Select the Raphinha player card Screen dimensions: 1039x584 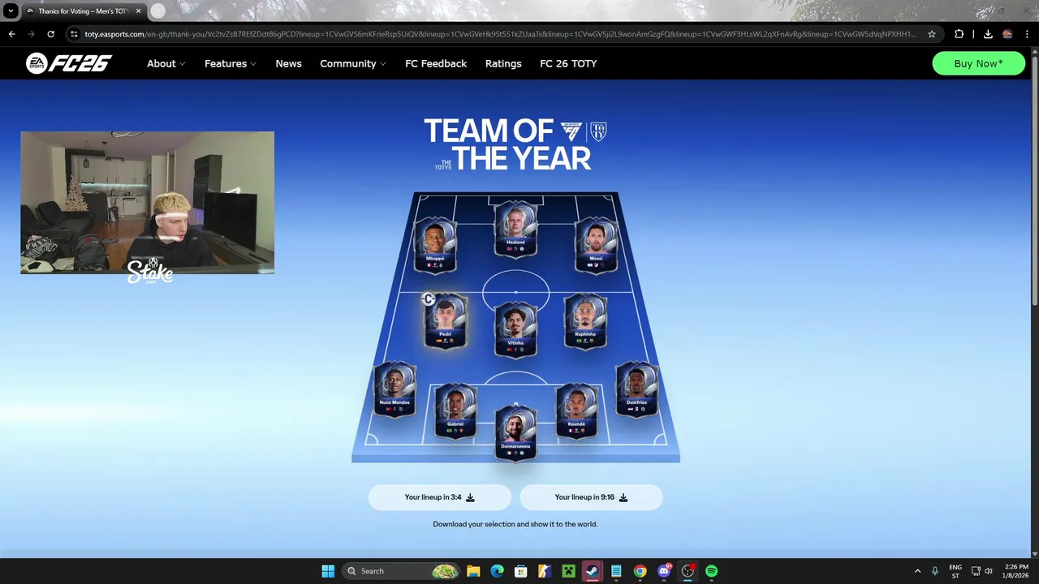point(585,320)
